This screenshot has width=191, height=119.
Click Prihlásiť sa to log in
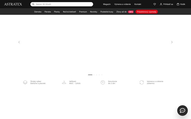168,4
